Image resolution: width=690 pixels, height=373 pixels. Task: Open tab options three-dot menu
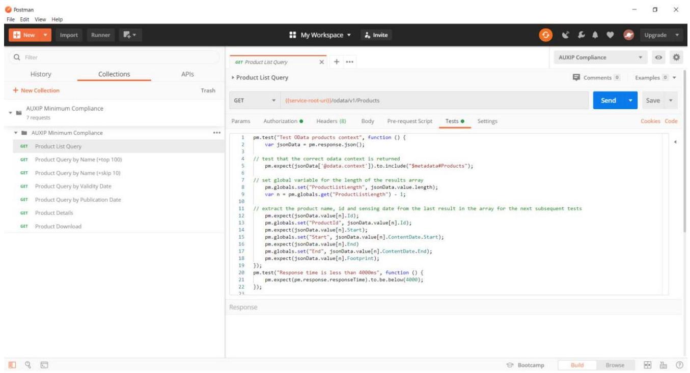(349, 61)
